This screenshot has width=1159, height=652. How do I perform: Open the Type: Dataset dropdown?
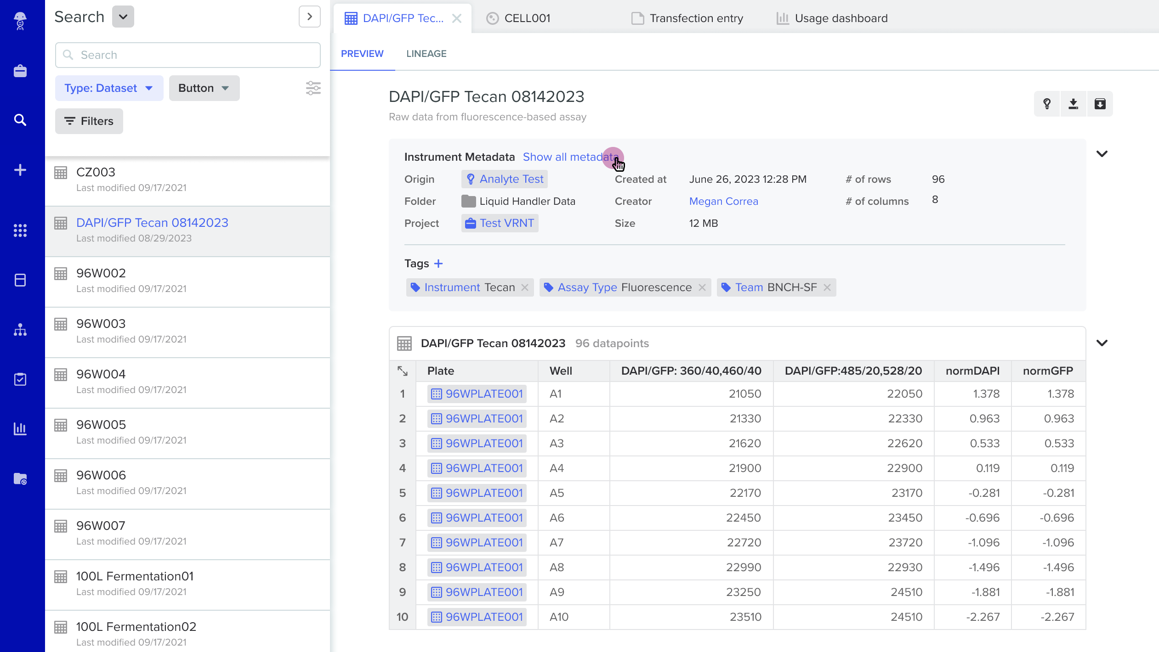point(109,88)
